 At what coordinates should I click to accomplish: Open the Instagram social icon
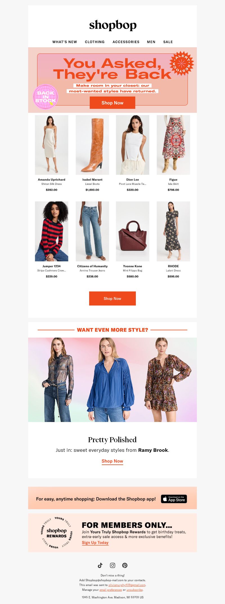112,565
